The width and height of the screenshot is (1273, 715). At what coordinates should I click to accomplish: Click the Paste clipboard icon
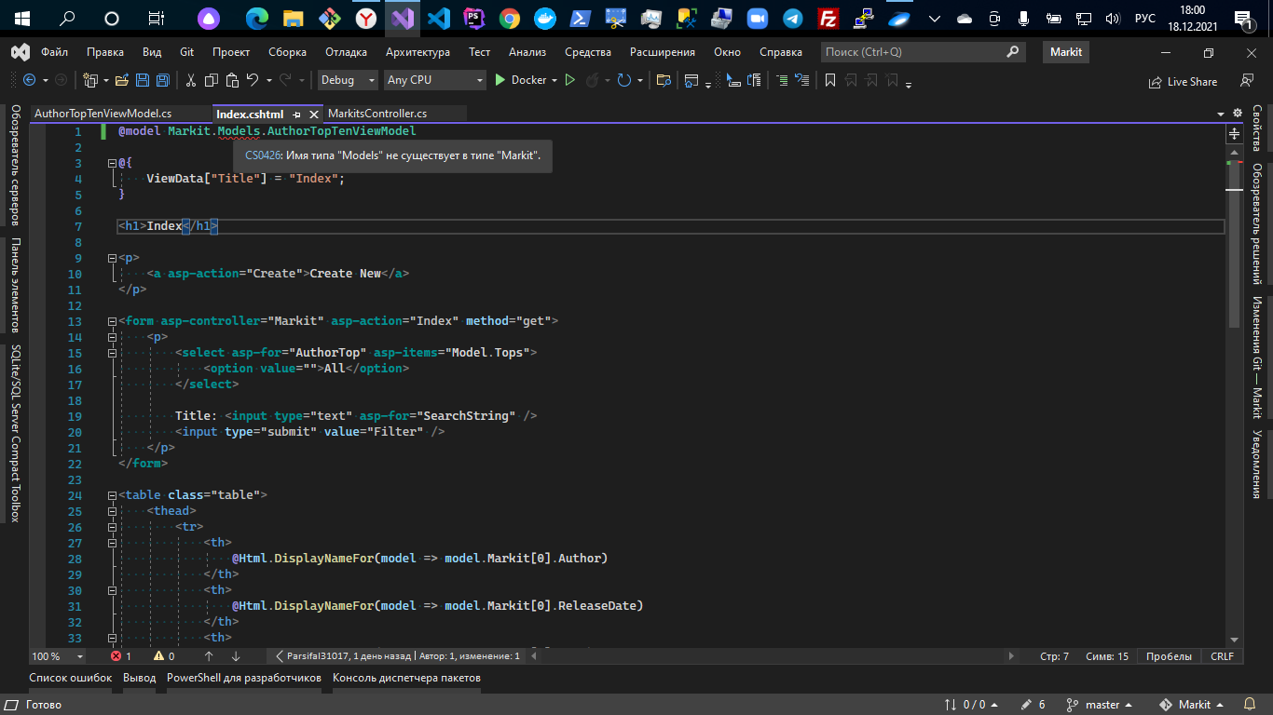click(x=231, y=80)
